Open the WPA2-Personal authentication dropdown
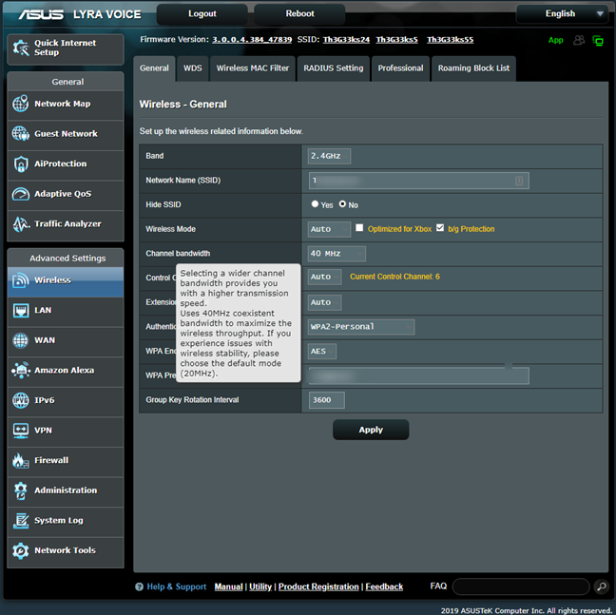 pyautogui.click(x=361, y=327)
